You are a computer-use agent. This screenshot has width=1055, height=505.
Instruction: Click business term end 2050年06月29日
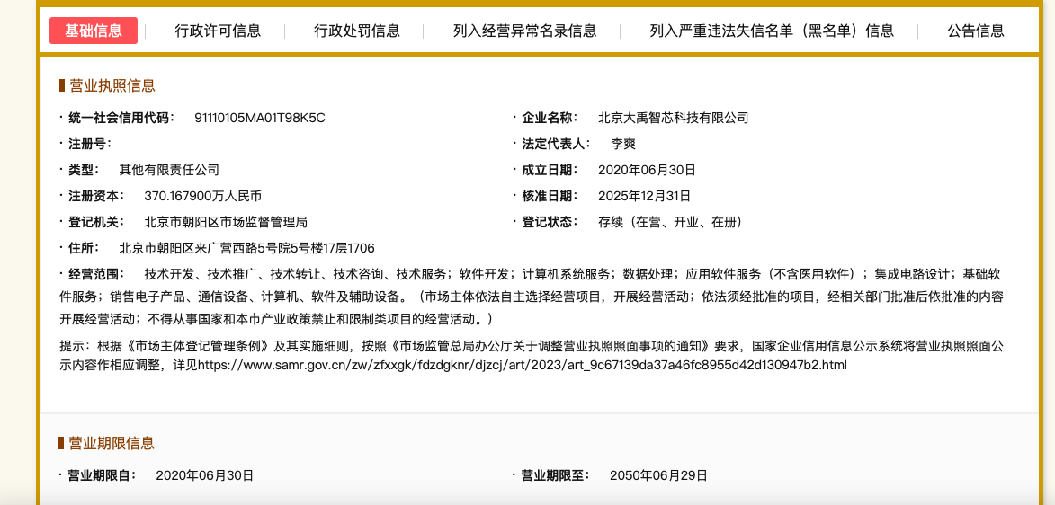658,475
